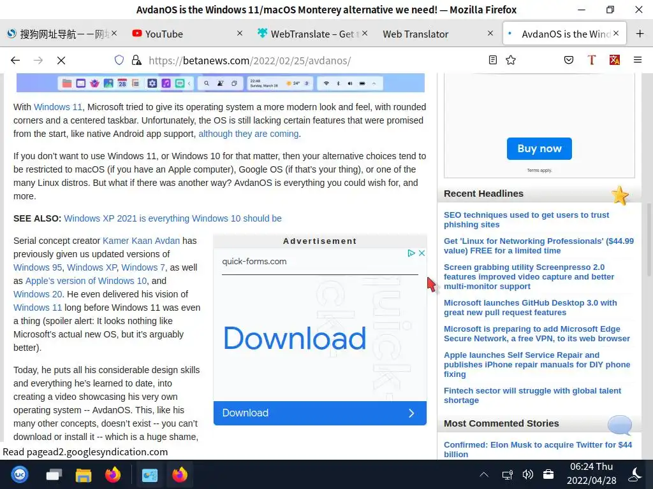Image resolution: width=653 pixels, height=489 pixels.
Task: Open network status tray icon
Action: click(507, 474)
